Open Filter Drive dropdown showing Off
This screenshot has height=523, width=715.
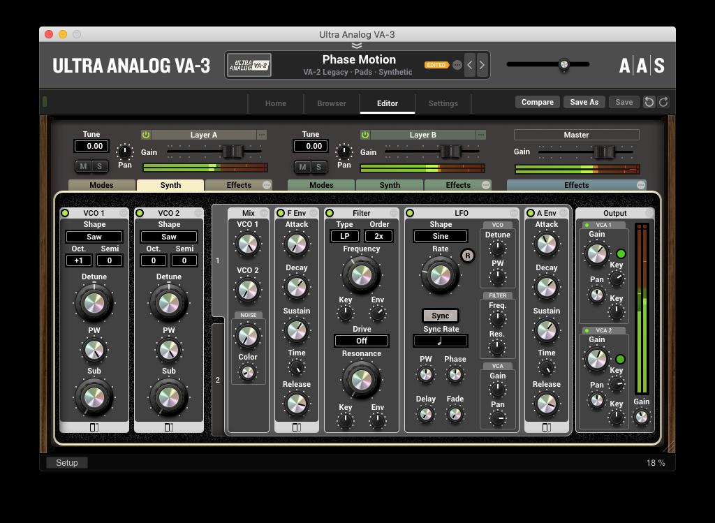(362, 341)
